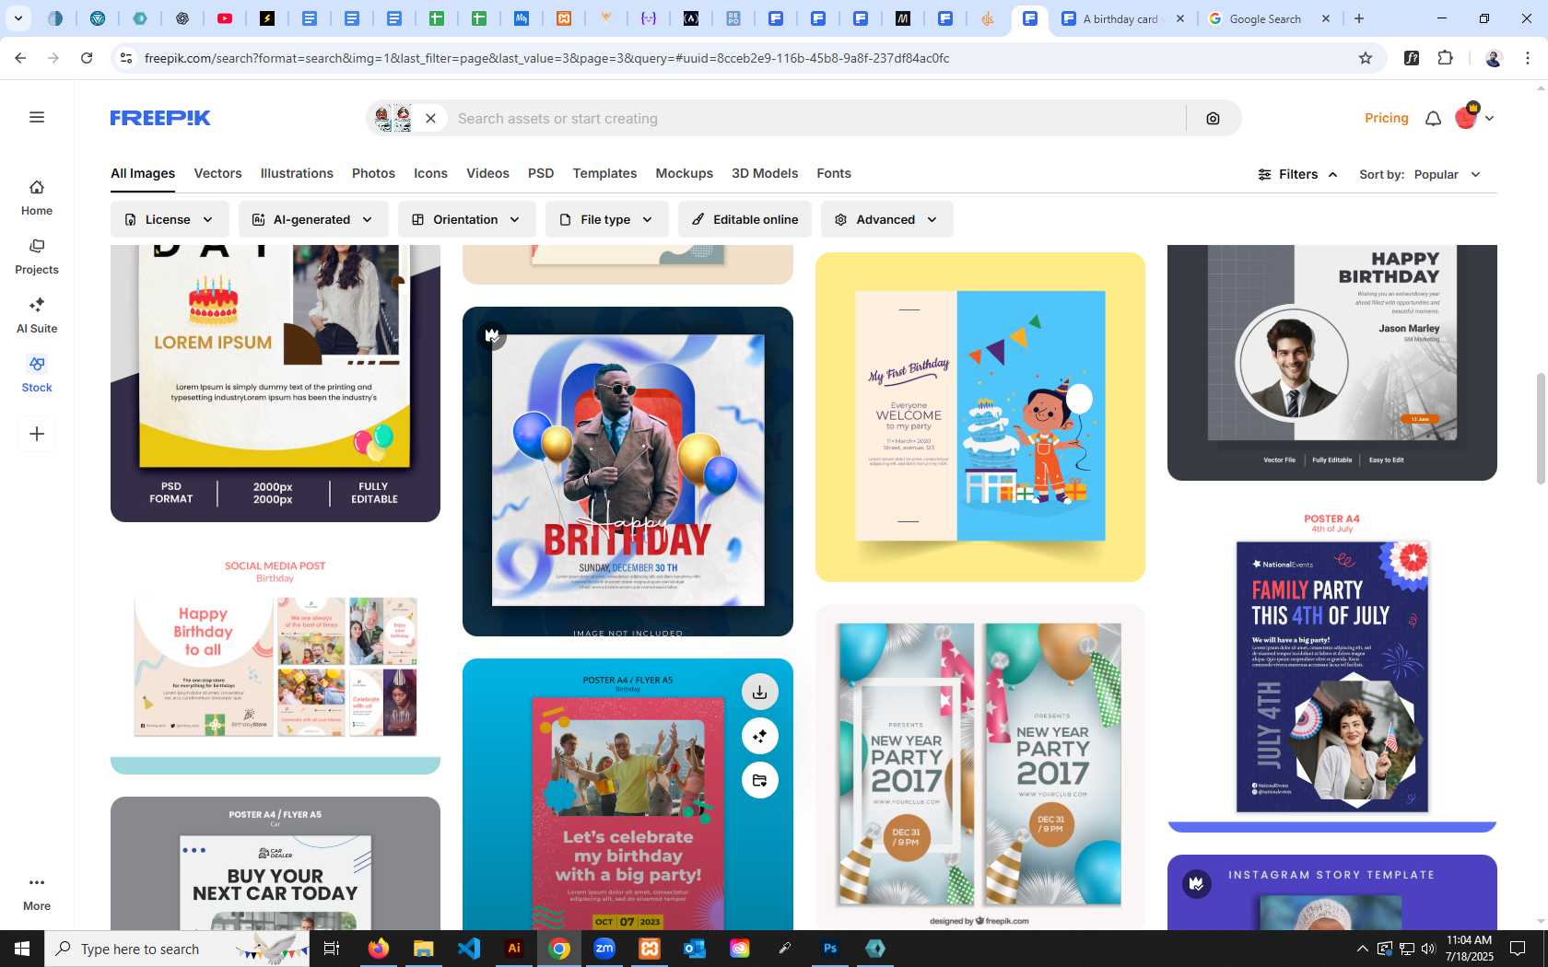This screenshot has height=967, width=1548.
Task: Switch to Fonts tab
Action: pyautogui.click(x=834, y=173)
